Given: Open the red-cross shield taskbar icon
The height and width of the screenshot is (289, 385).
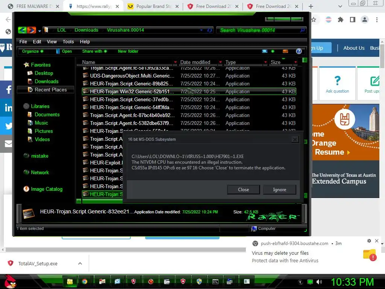Looking at the screenshot, I should click(x=183, y=281).
